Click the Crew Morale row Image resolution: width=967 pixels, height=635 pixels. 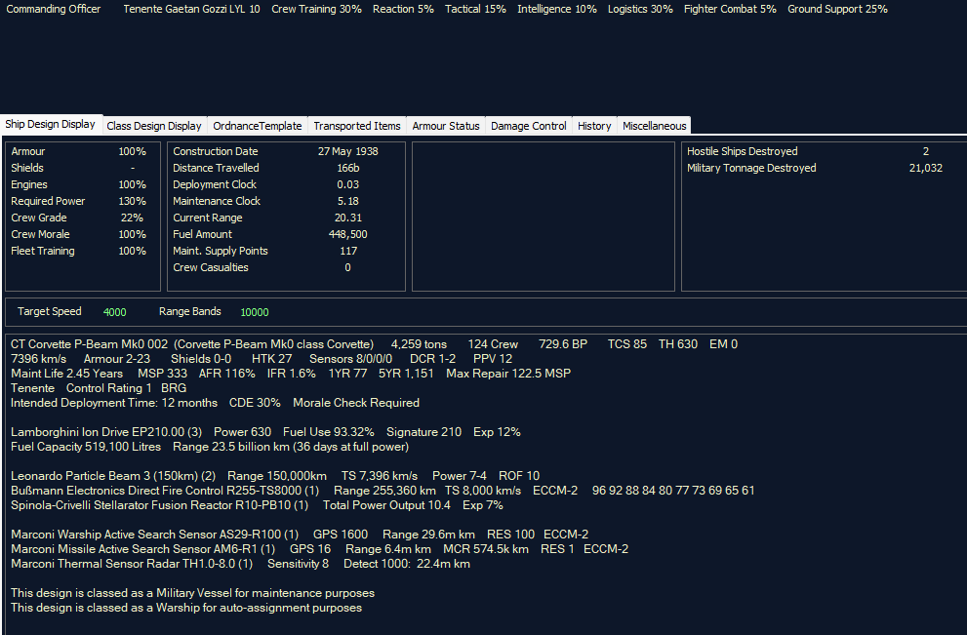pyautogui.click(x=79, y=234)
